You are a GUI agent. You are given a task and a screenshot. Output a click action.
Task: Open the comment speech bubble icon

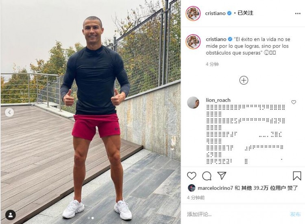[207, 176]
